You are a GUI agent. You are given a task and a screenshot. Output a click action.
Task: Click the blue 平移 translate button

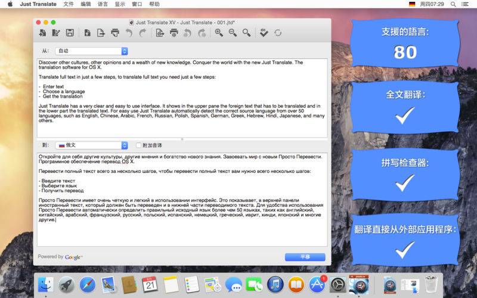pyautogui.click(x=305, y=257)
